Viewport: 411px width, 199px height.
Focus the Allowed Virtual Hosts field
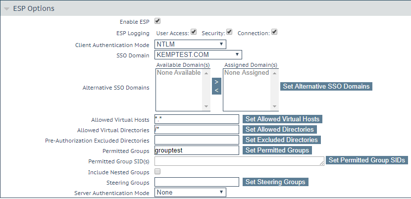click(197, 119)
